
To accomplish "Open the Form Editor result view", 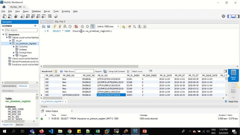I will click(x=233, y=88).
